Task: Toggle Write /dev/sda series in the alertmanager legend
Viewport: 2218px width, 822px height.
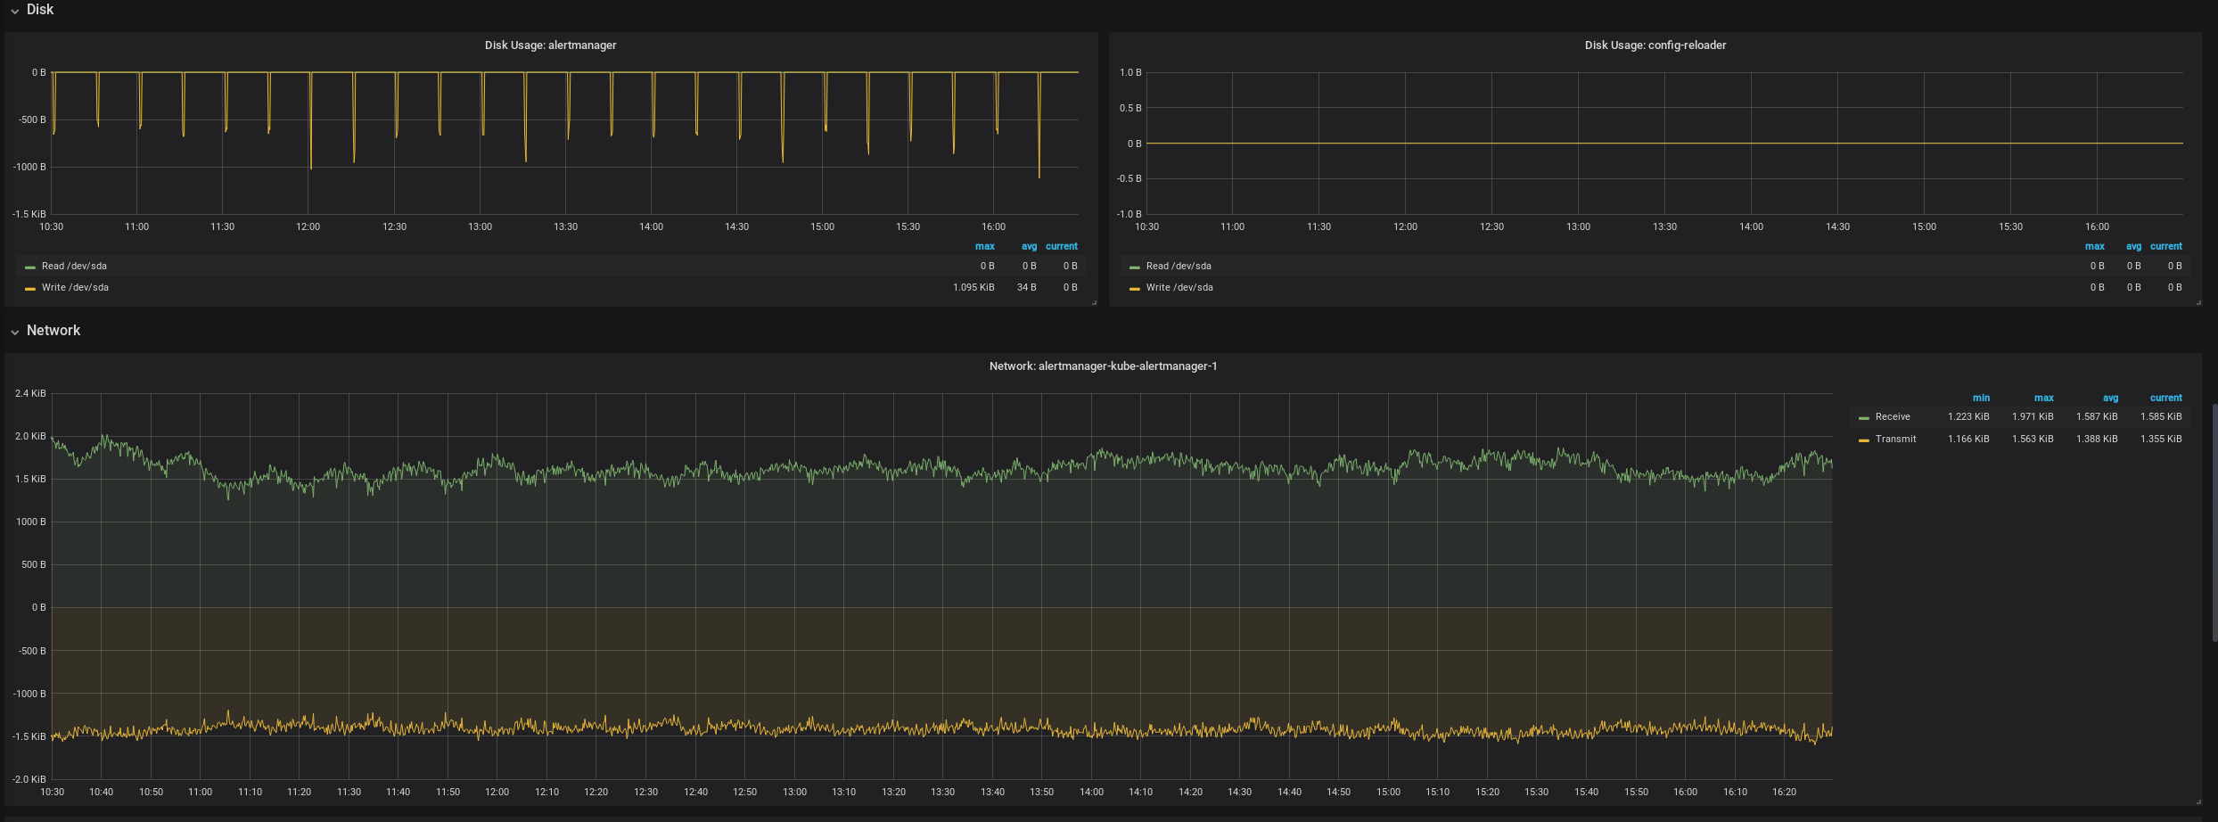Action: click(x=75, y=288)
